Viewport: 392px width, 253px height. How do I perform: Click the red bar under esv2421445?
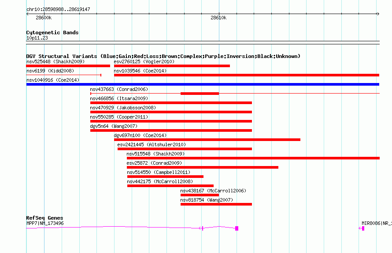[x=185, y=149]
